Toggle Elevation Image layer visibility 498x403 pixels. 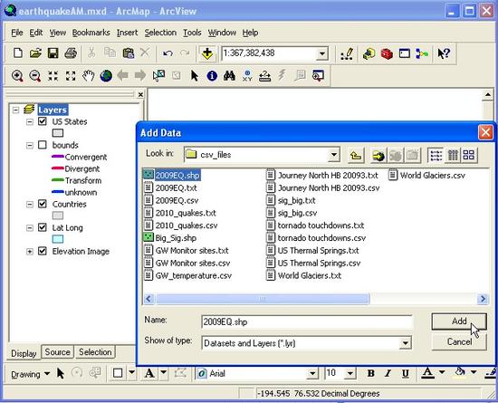(43, 251)
